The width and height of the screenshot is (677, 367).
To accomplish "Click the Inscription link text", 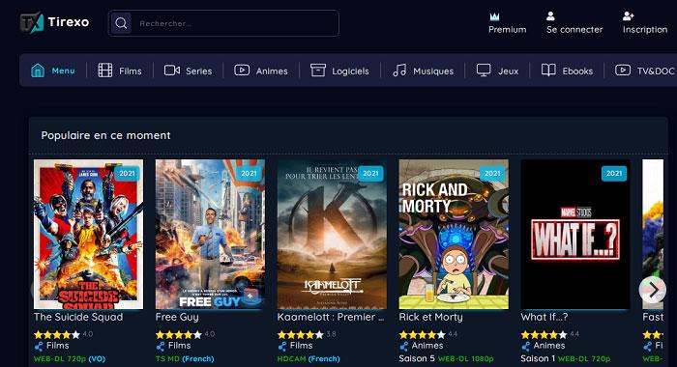I will (645, 30).
